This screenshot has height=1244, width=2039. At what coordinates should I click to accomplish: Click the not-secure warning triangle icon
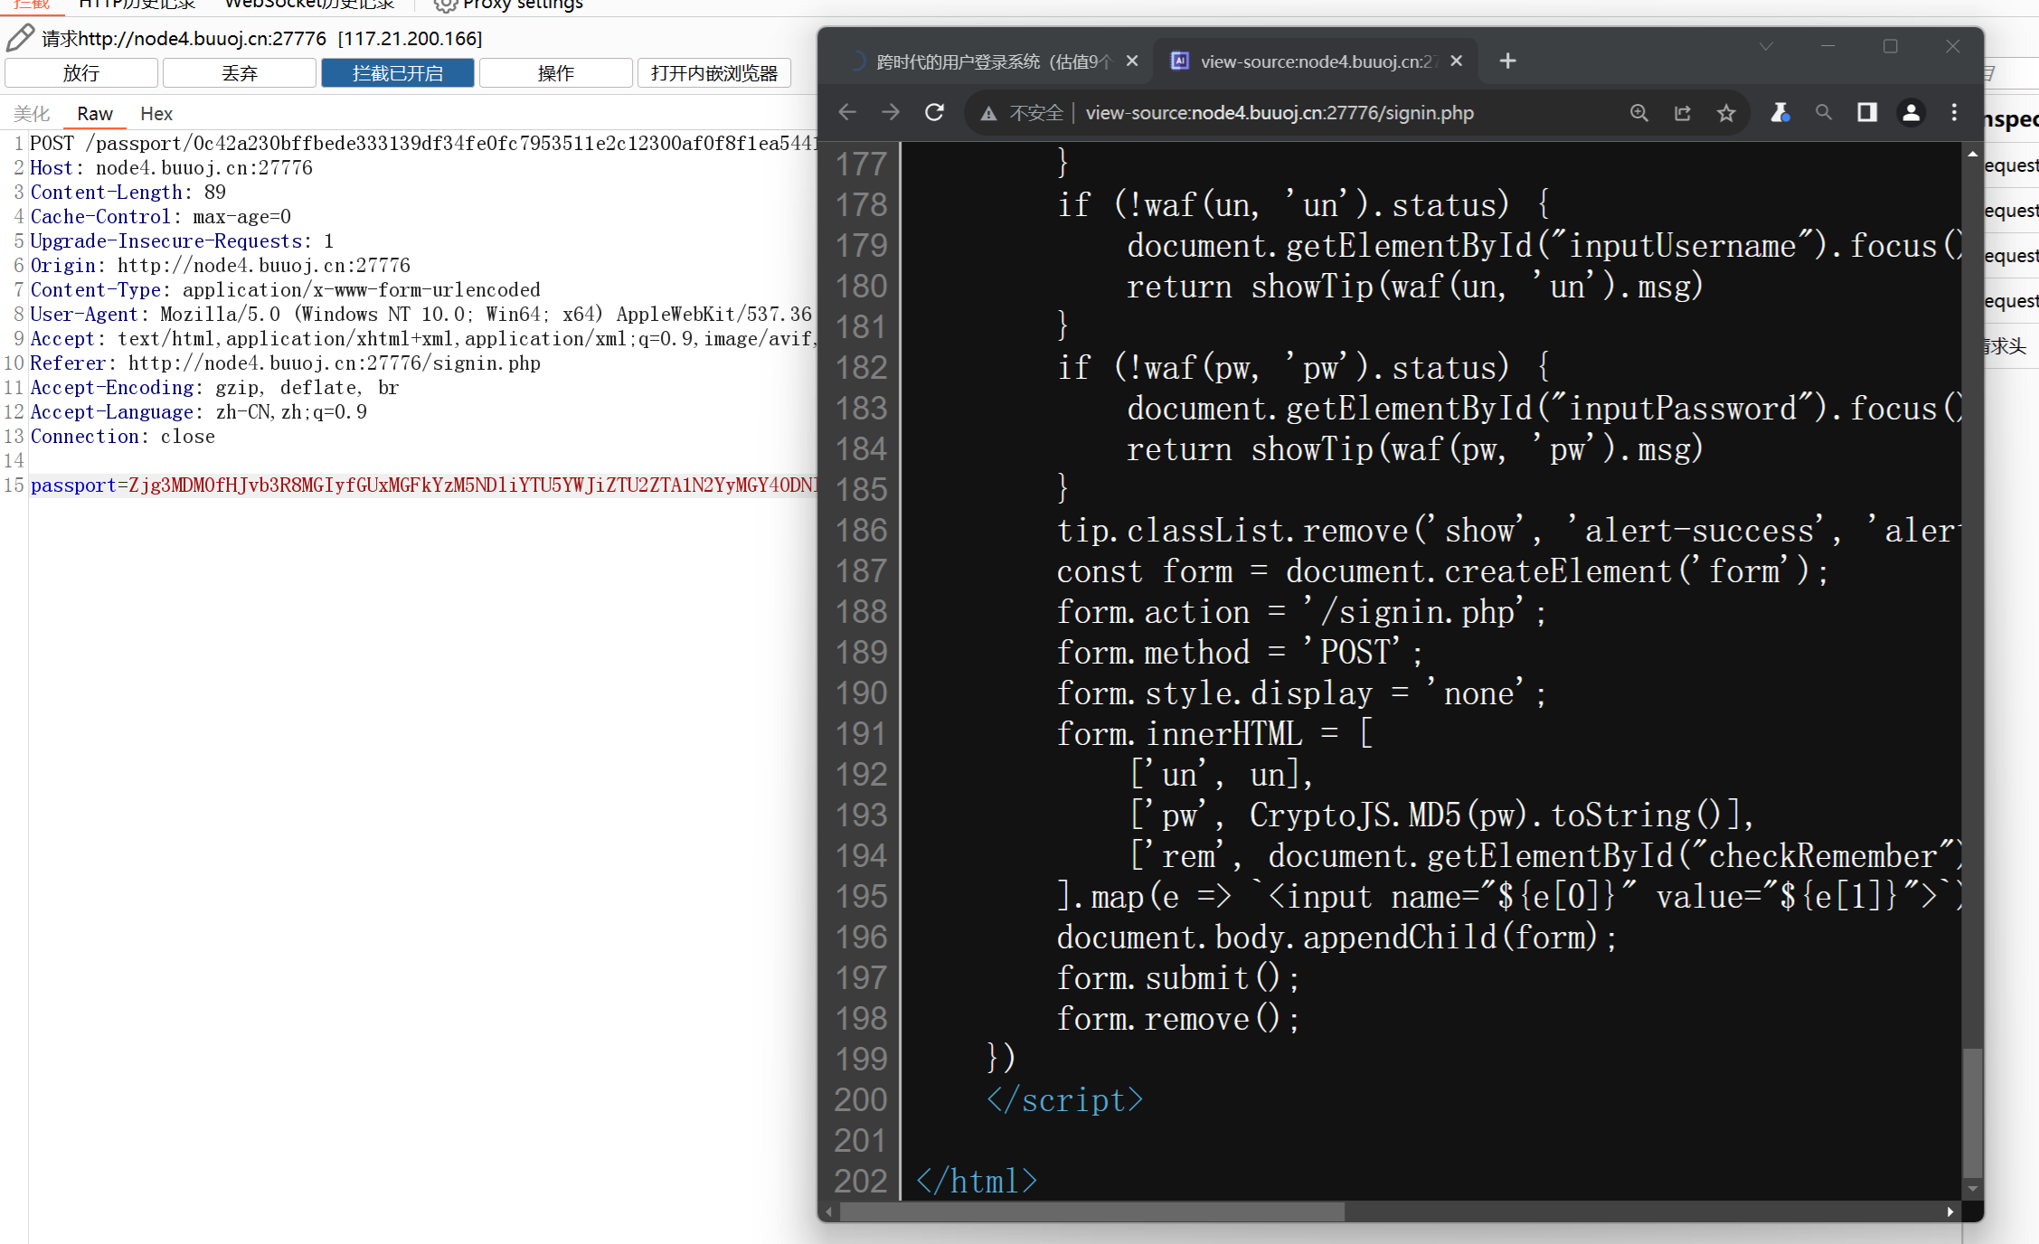988,113
